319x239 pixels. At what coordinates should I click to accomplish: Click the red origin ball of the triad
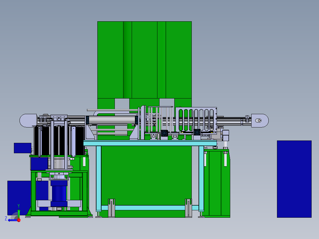point(19,220)
